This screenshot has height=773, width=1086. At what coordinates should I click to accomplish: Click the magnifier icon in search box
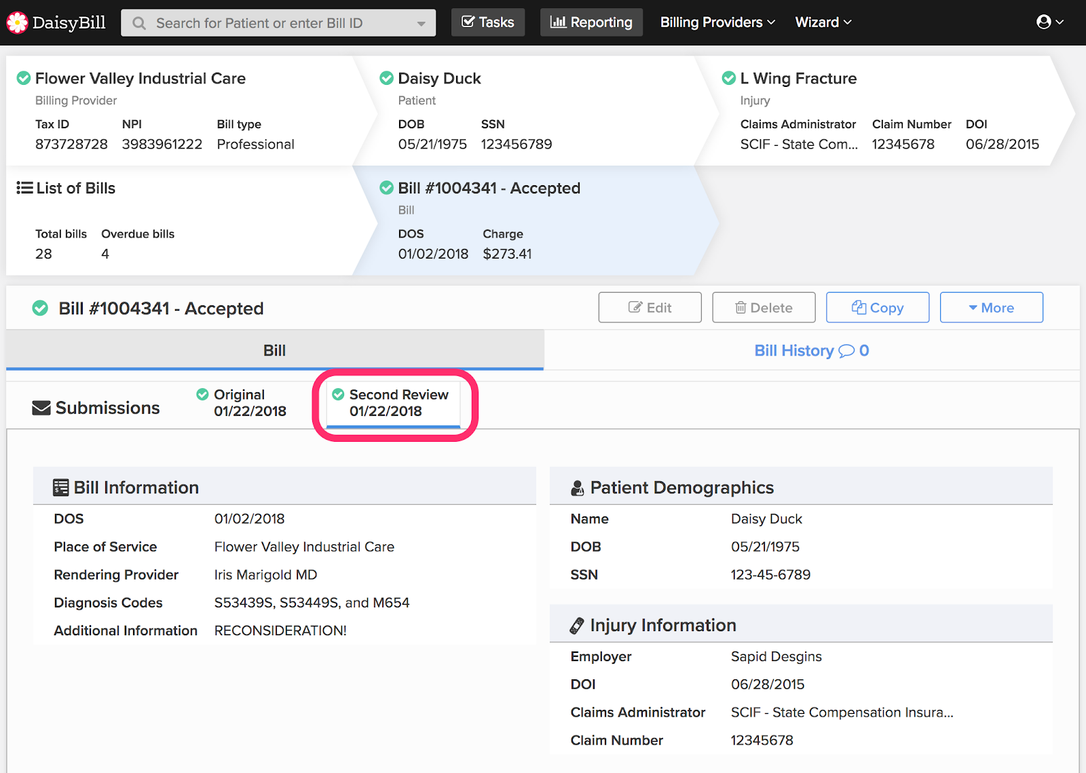(139, 23)
